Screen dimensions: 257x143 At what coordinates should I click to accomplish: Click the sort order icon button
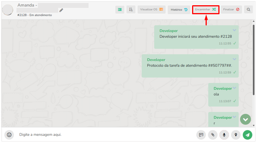pos(131,9)
